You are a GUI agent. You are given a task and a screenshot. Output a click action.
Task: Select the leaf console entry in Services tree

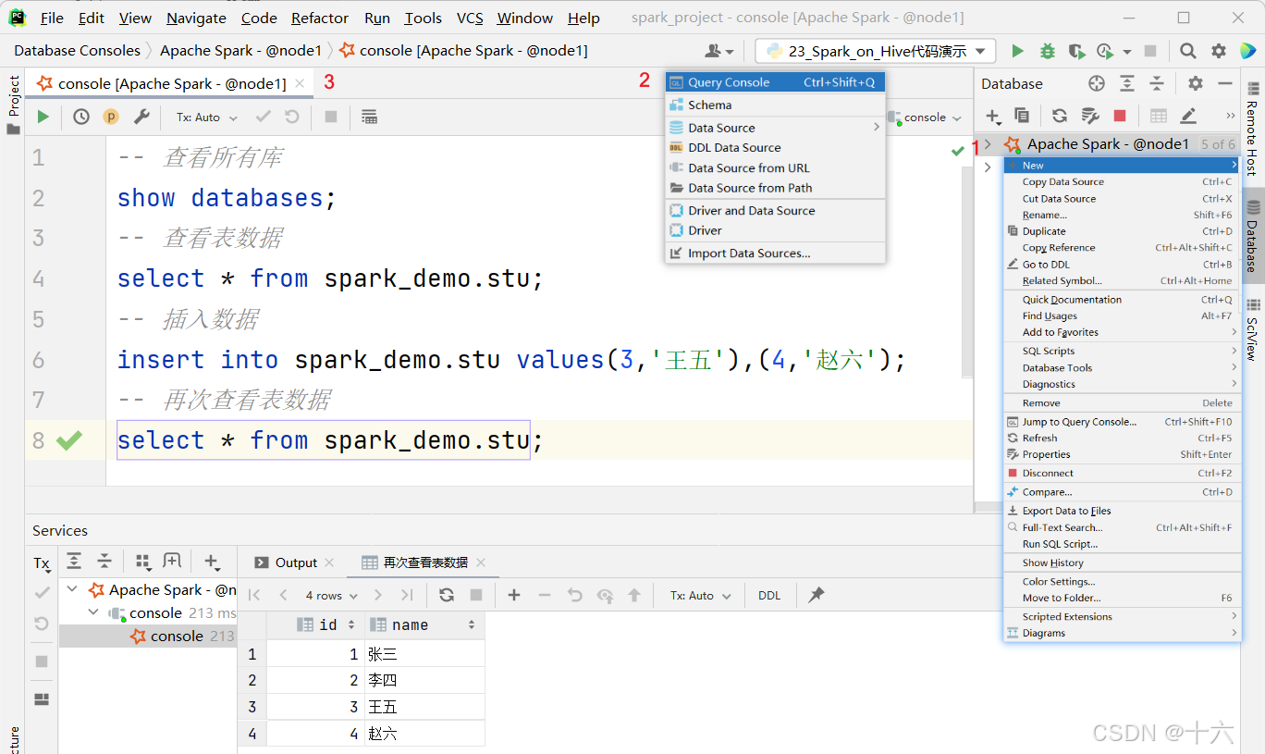148,636
